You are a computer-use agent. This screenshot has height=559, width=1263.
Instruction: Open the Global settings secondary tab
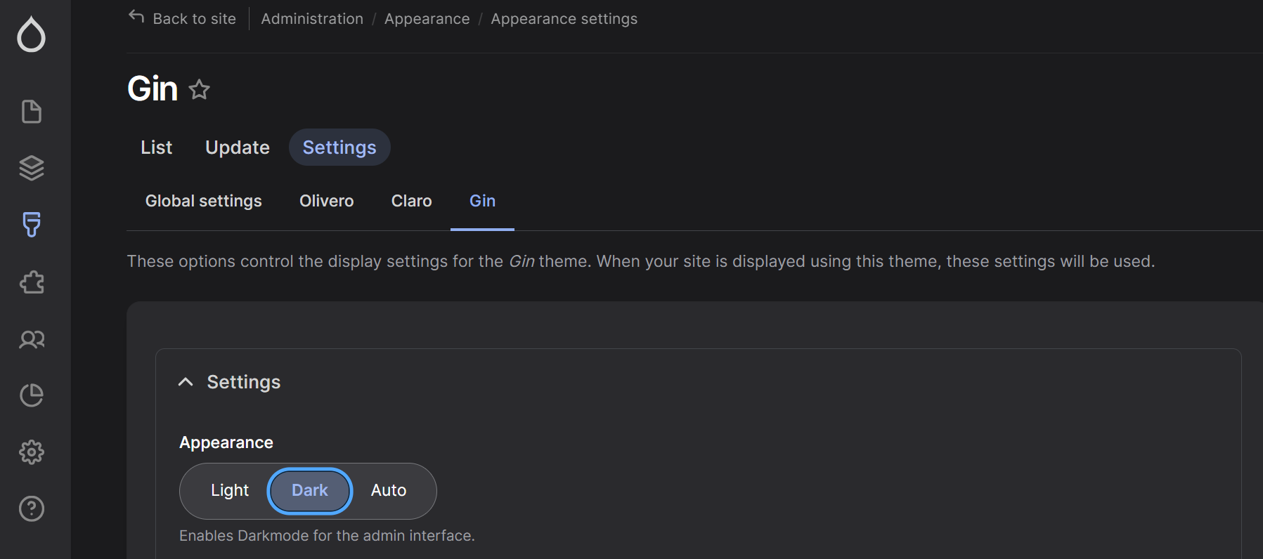coord(204,201)
